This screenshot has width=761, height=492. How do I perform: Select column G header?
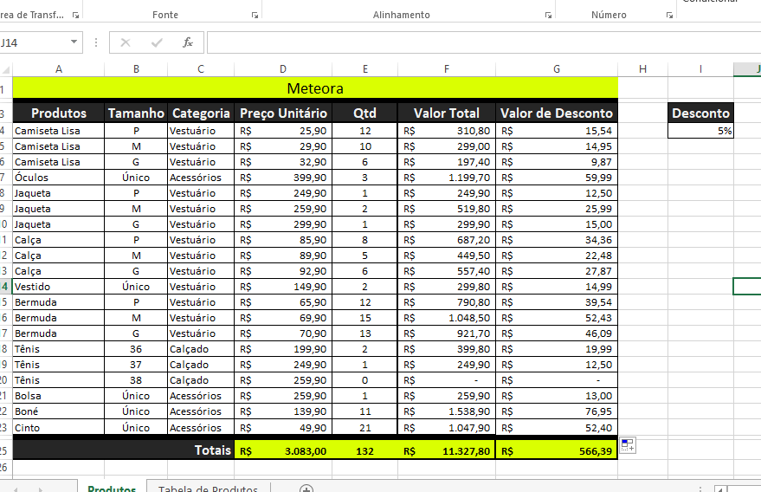click(557, 69)
